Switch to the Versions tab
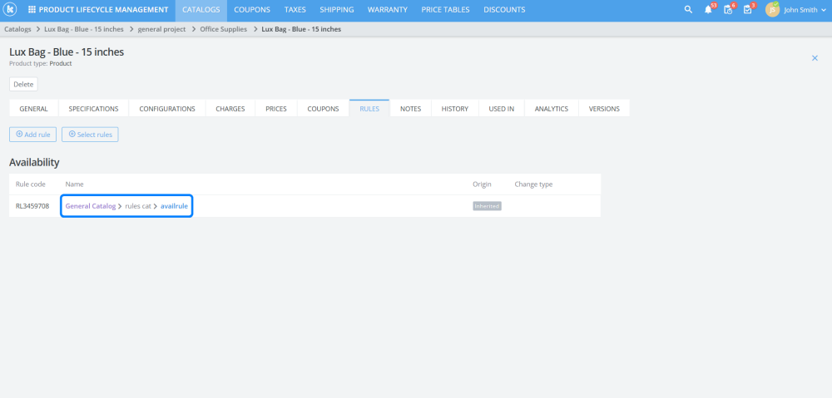The width and height of the screenshot is (832, 398). 604,109
